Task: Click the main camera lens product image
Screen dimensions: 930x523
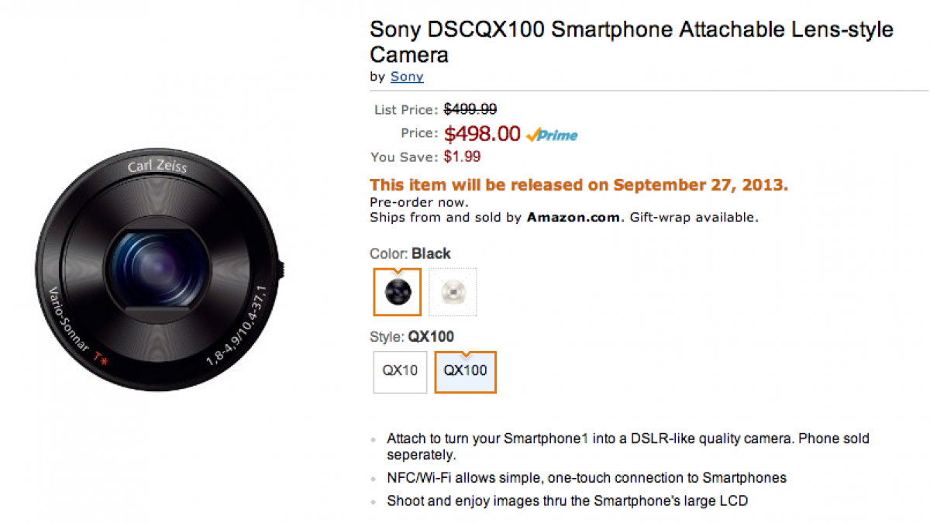Action: 160,267
